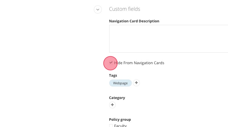Viewport: 228px width, 127px height.
Task: Click the Custom fields section heading
Action: coord(124,9)
